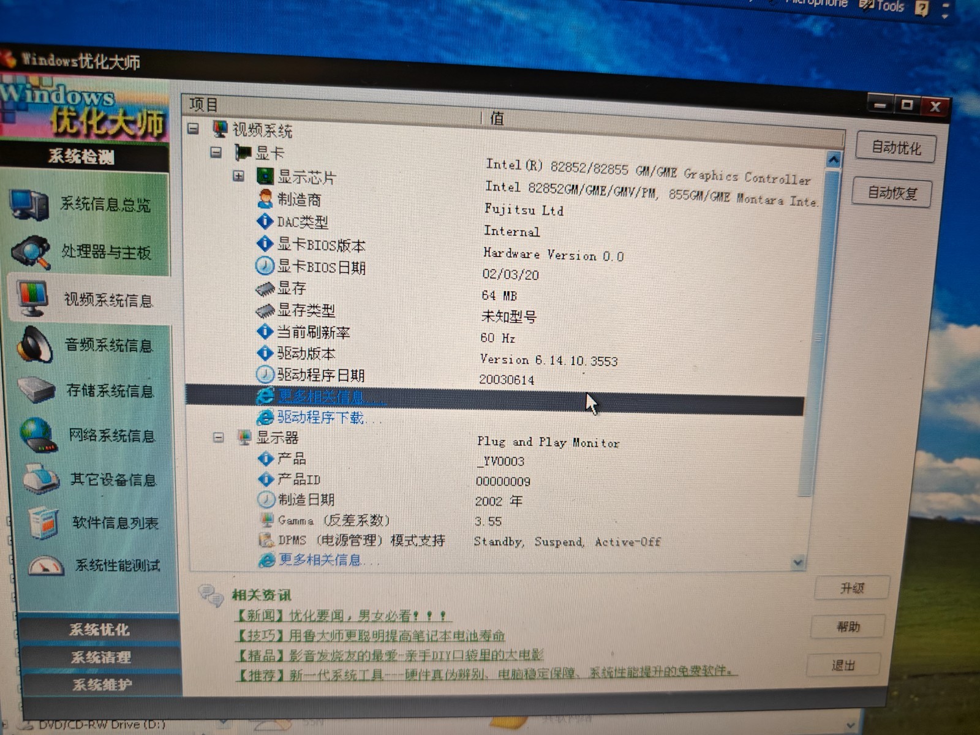Viewport: 980px width, 735px height.
Task: Click the 显示芯片 chip icon
Action: point(265,176)
